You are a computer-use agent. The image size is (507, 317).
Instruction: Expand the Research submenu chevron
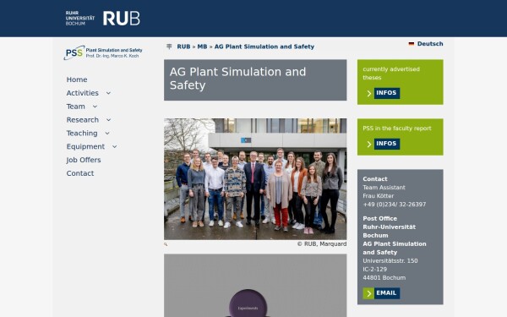pyautogui.click(x=109, y=120)
